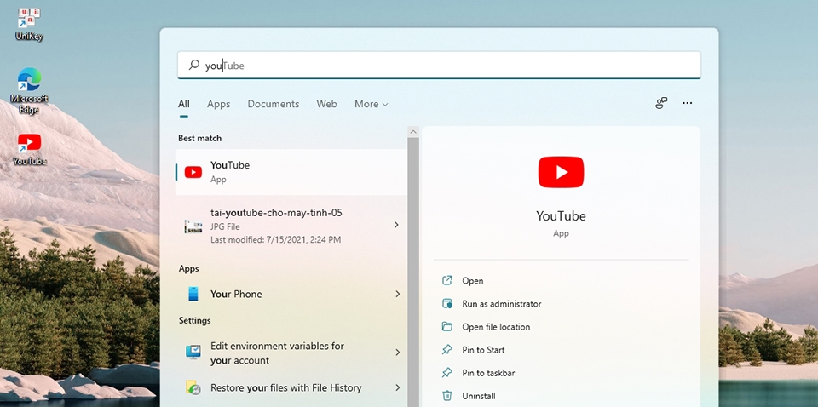Click the File History folder icon

point(193,387)
